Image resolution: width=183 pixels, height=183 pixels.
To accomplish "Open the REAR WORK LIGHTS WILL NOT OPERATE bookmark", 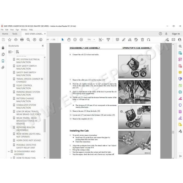I will click(x=28, y=135).
